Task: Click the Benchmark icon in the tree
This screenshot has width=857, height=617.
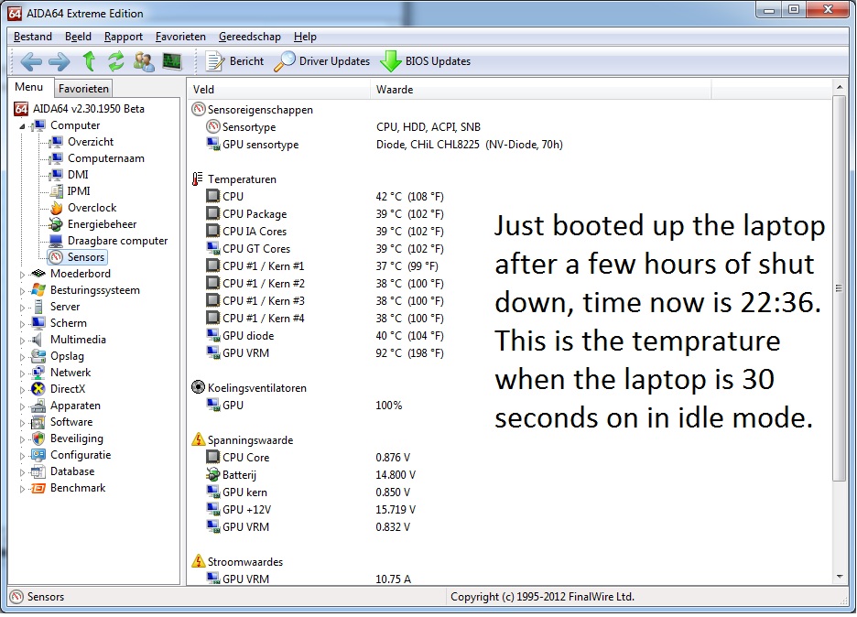Action: [38, 489]
